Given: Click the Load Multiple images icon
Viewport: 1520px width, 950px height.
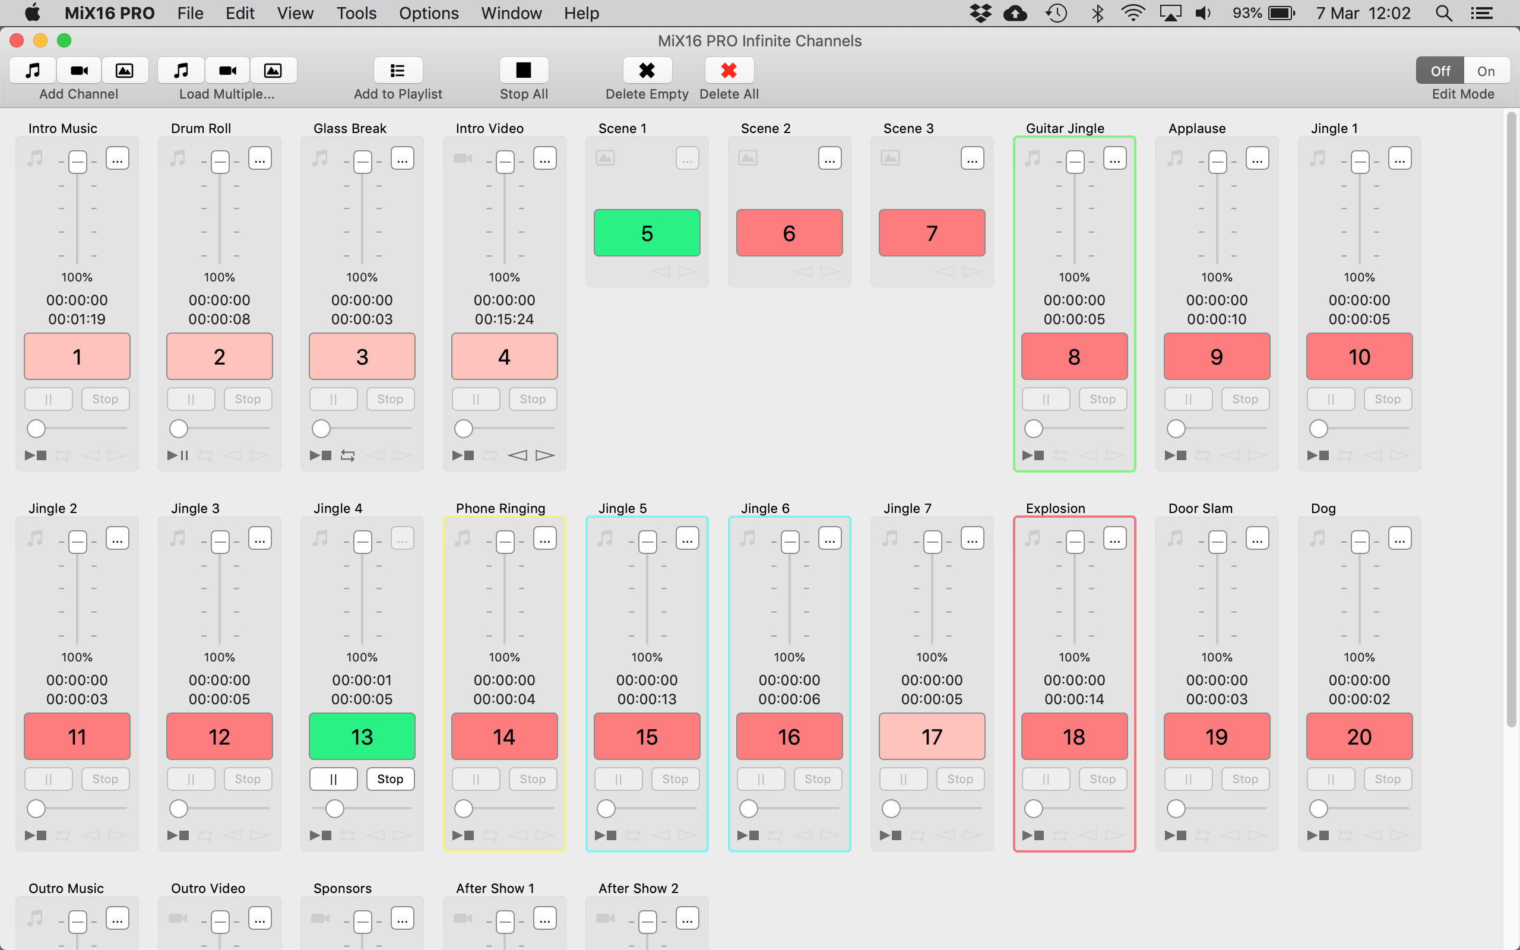Looking at the screenshot, I should 273,71.
